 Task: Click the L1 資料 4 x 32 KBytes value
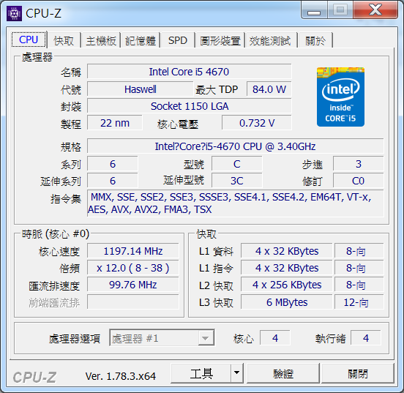click(287, 251)
